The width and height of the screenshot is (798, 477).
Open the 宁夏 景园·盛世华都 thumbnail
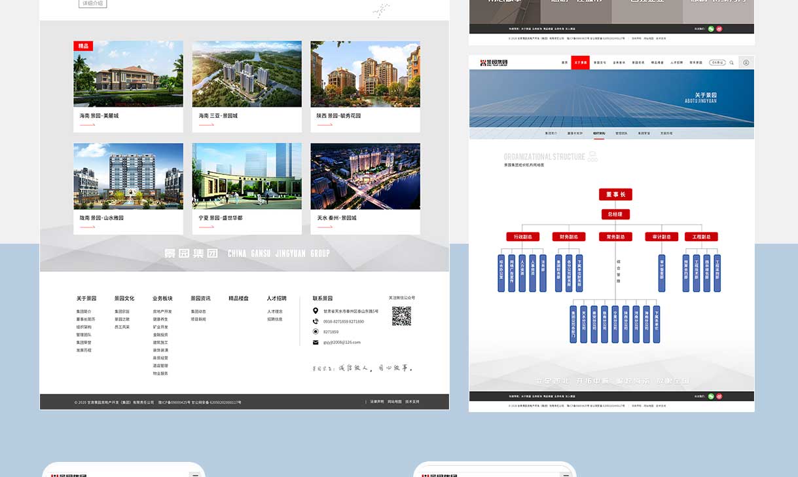pyautogui.click(x=247, y=176)
